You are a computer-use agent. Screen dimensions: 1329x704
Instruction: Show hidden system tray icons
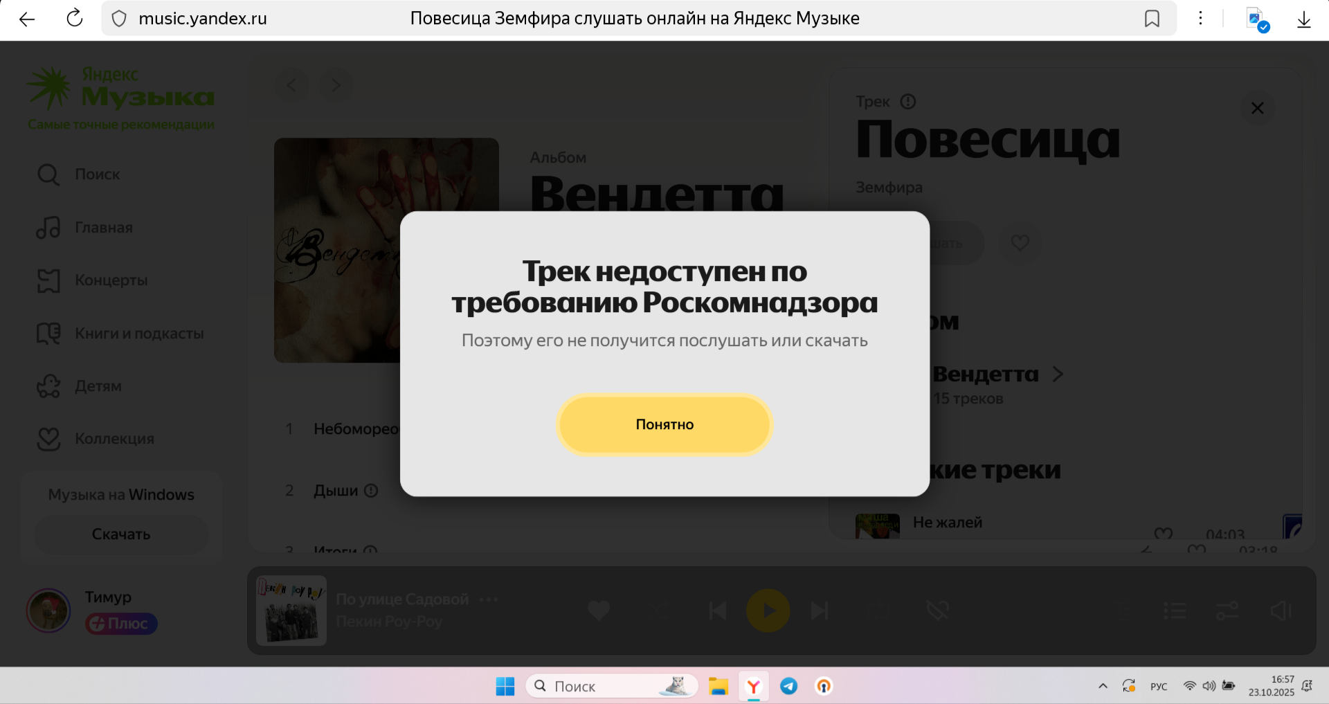(x=1103, y=686)
